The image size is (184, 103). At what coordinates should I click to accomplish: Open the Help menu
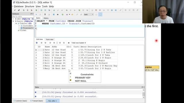[51, 6]
